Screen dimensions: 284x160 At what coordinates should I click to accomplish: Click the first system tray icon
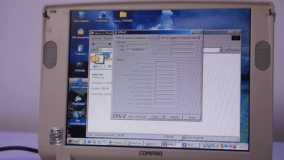coord(205,145)
